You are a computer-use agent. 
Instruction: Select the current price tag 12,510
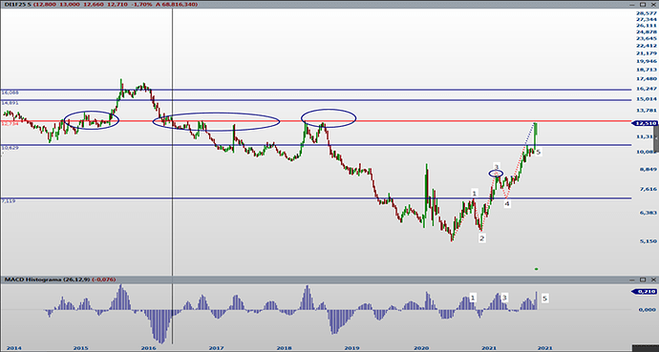tap(645, 123)
